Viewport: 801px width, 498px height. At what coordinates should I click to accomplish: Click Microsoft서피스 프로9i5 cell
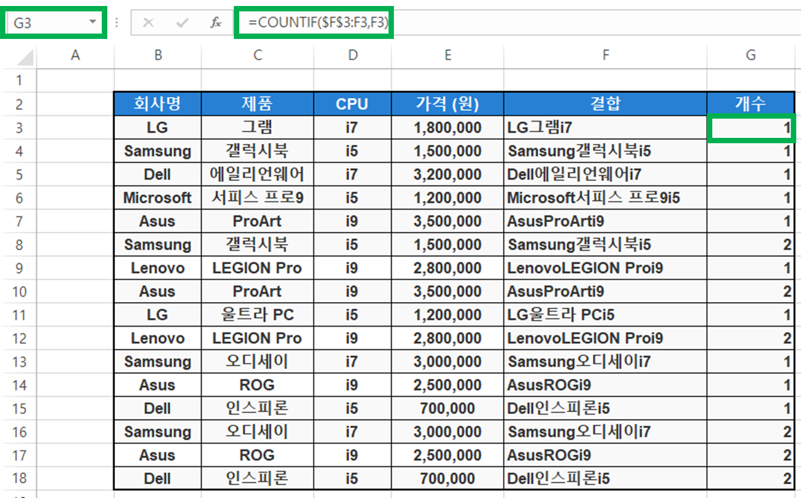pyautogui.click(x=606, y=198)
